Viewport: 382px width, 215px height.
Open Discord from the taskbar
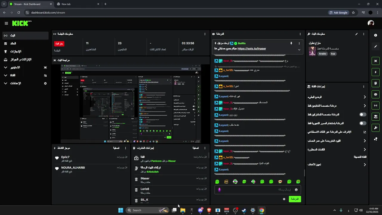200,210
